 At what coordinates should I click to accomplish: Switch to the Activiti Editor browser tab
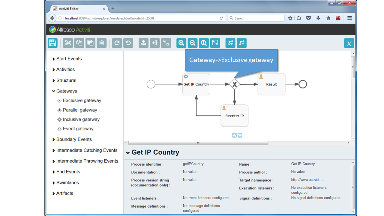click(79, 9)
